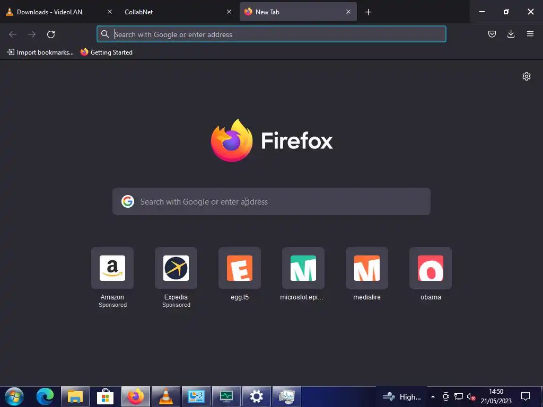Switch to the Downloads - VideoLAN tab

coord(58,12)
